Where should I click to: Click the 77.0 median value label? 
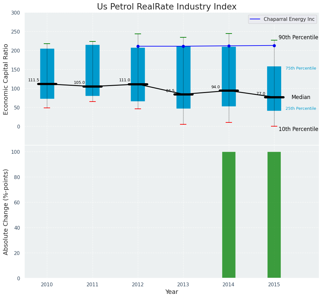261,94
